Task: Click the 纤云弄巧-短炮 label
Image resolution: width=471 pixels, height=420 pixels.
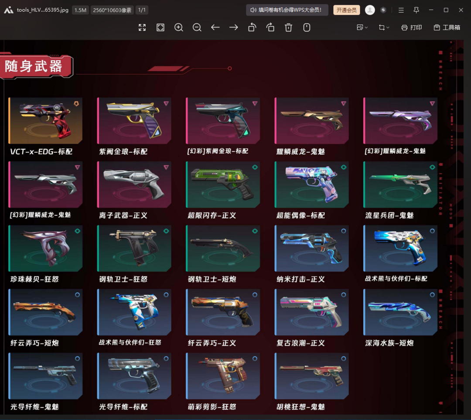Action: 34,343
